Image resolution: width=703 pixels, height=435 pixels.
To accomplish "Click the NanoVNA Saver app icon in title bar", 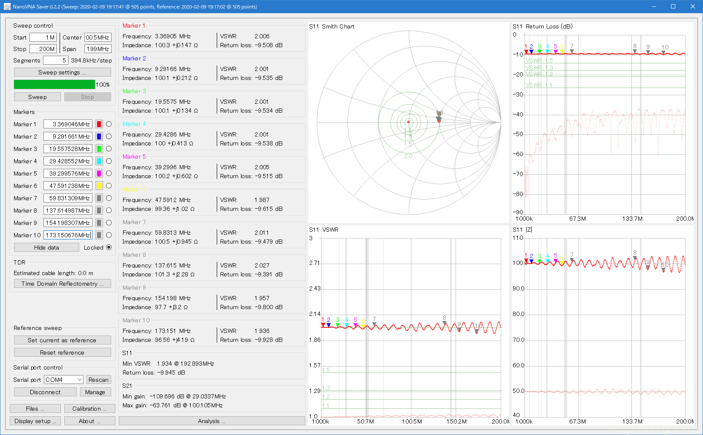I will tap(7, 7).
